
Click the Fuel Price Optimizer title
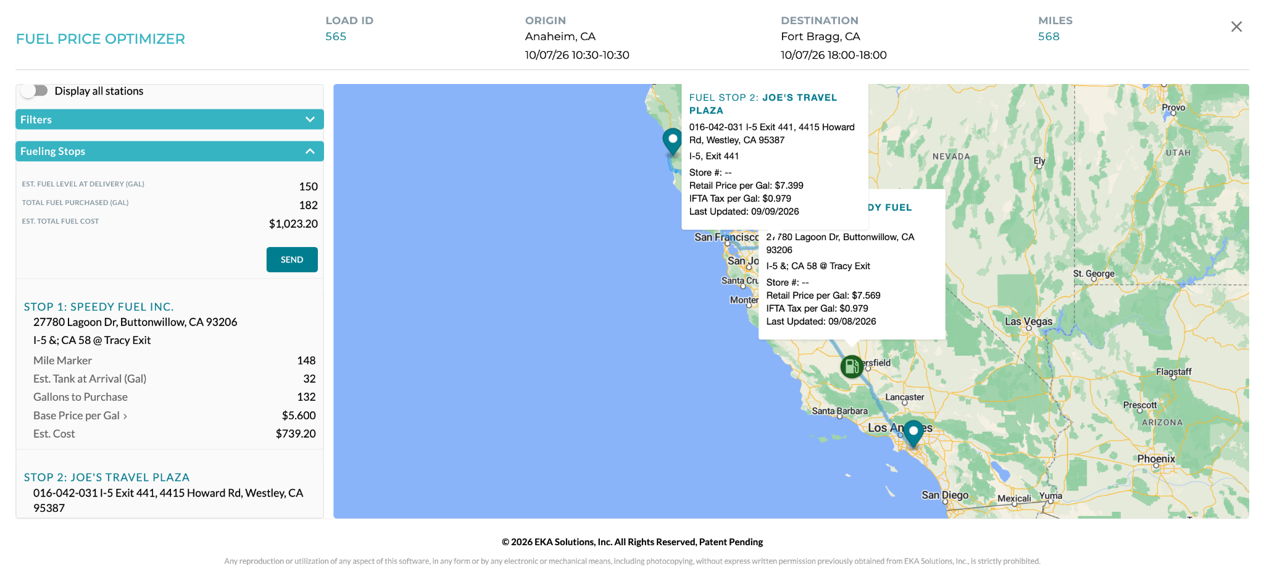[x=101, y=39]
